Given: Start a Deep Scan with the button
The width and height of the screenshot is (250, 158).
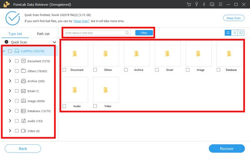Looking at the screenshot, I should click(x=234, y=18).
